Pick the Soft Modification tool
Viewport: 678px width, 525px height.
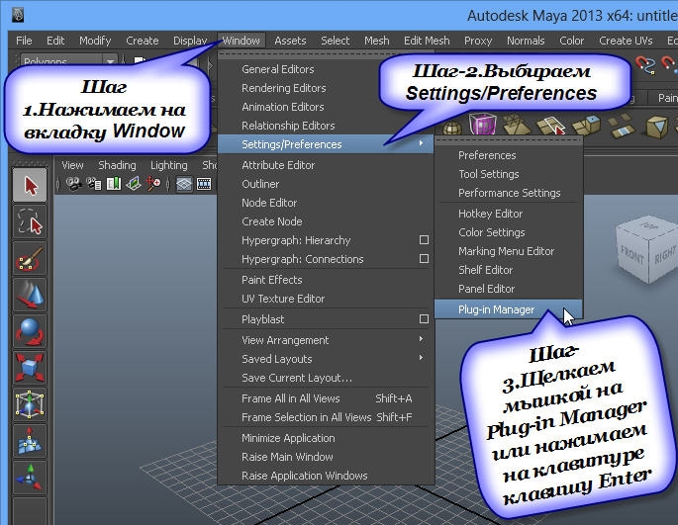[x=30, y=441]
